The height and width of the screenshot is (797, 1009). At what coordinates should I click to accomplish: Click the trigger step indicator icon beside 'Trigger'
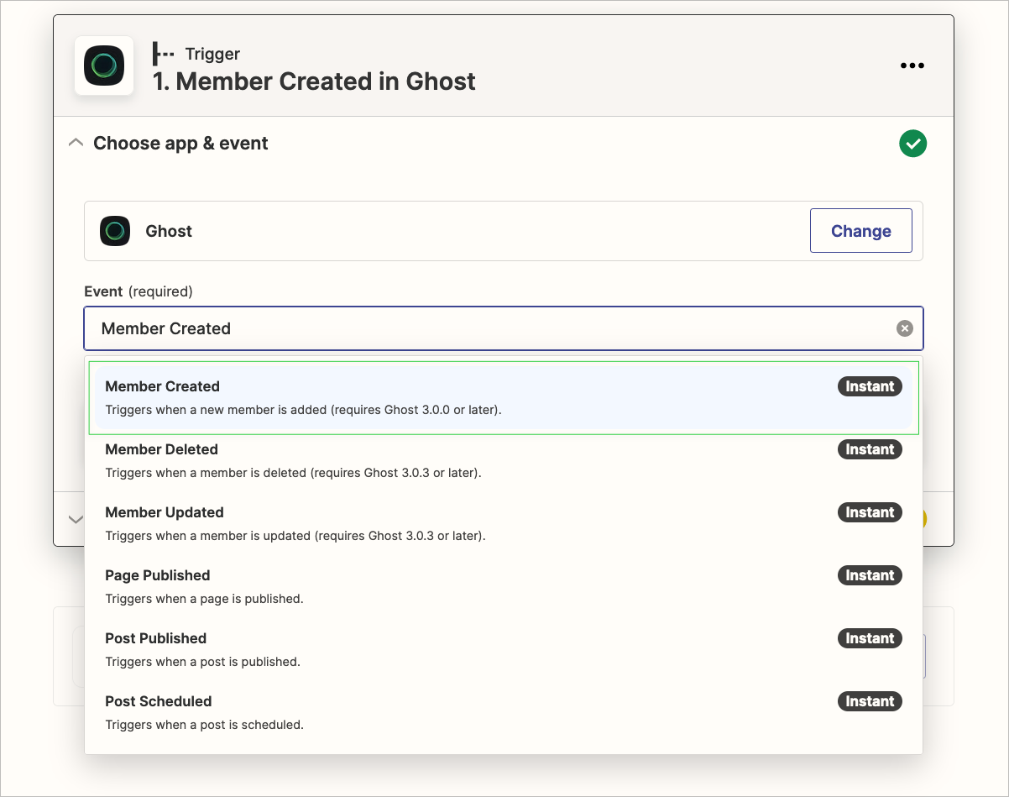(161, 54)
